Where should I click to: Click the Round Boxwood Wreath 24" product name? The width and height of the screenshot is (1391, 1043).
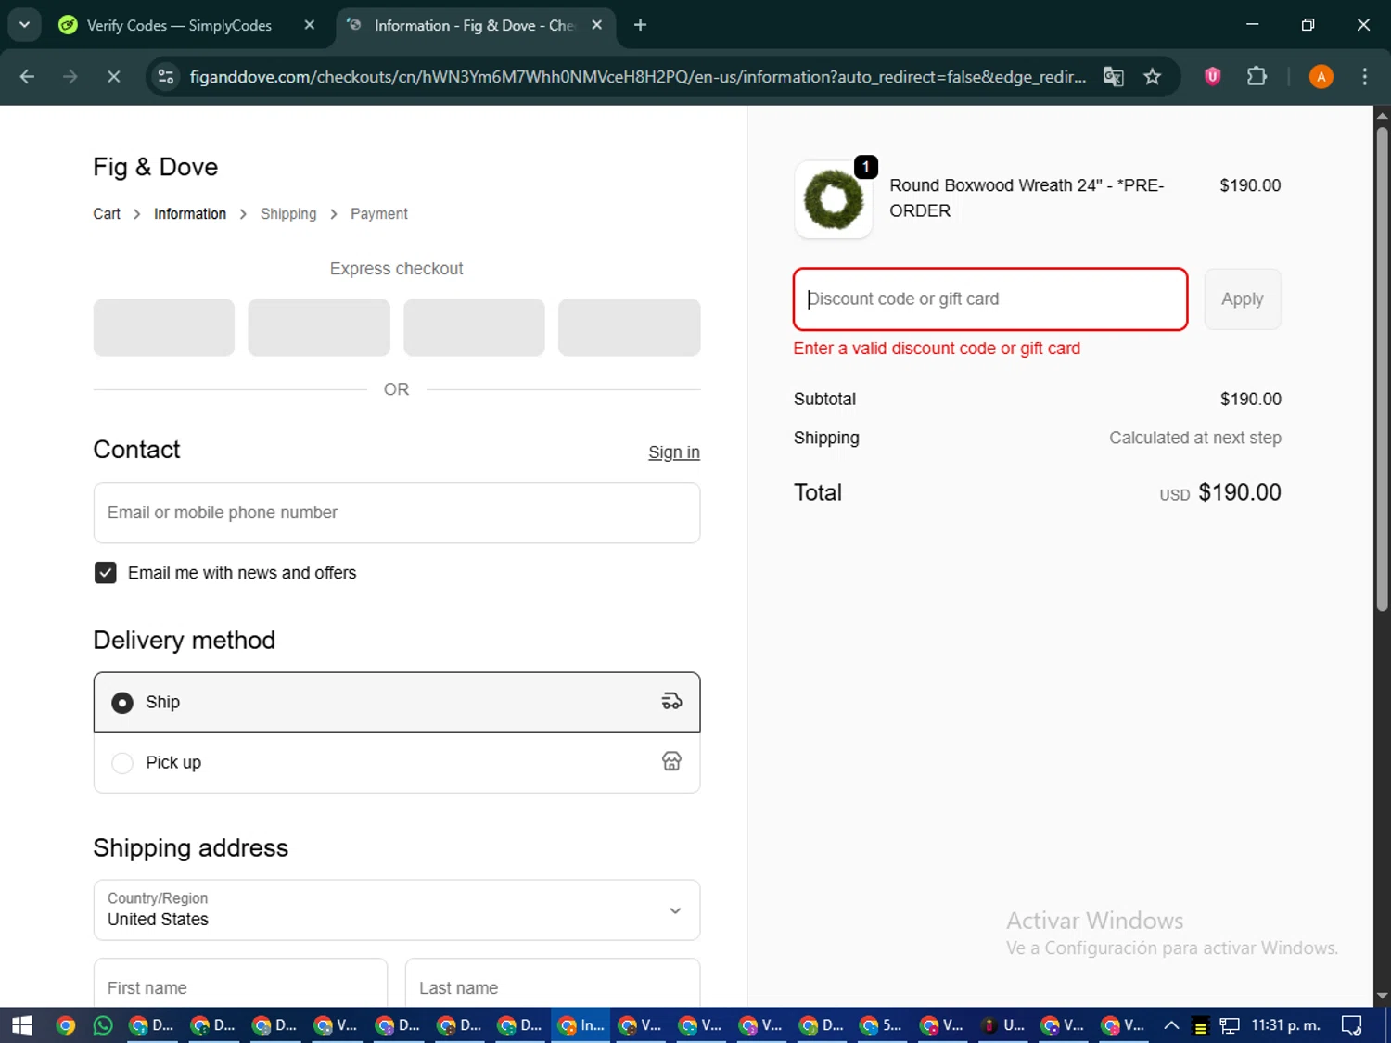pyautogui.click(x=1027, y=198)
